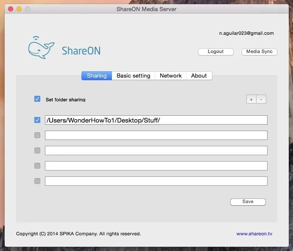
Task: Save the sharing settings
Action: (x=248, y=202)
